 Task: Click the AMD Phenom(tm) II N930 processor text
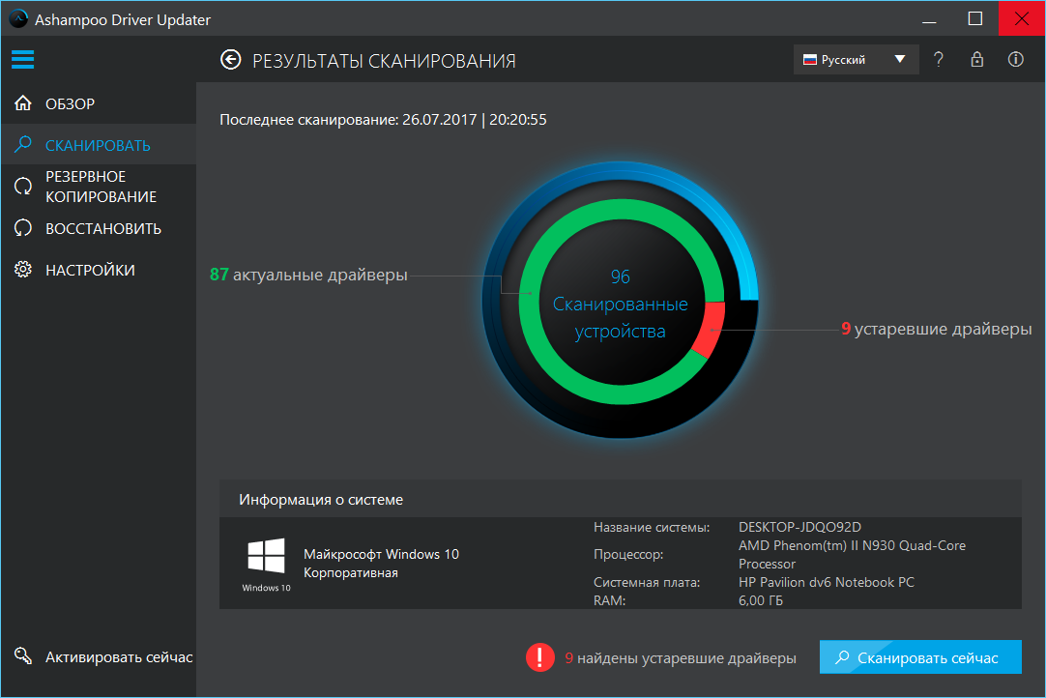click(852, 555)
